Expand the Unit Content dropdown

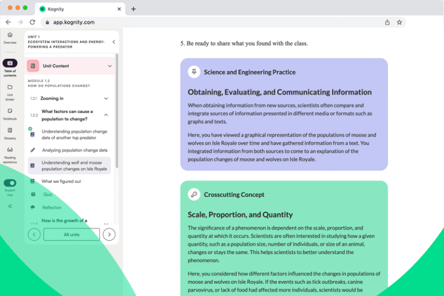pyautogui.click(x=110, y=66)
